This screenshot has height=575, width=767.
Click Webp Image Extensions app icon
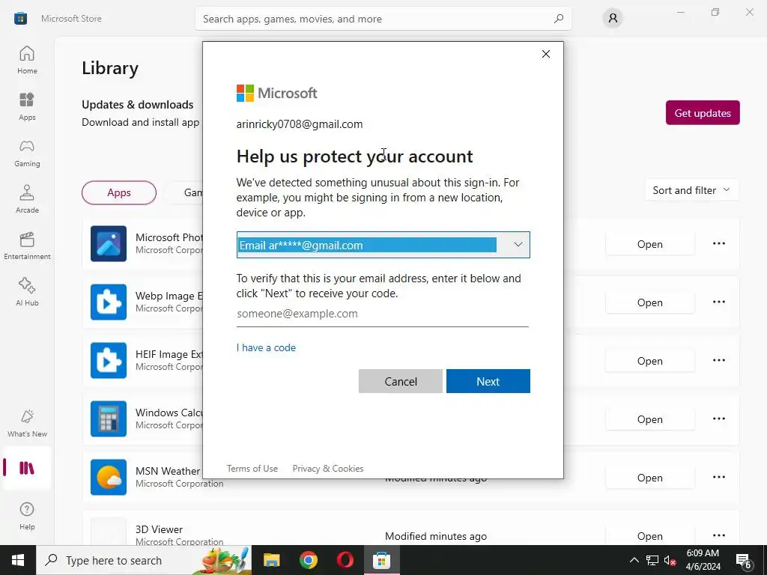(x=109, y=302)
